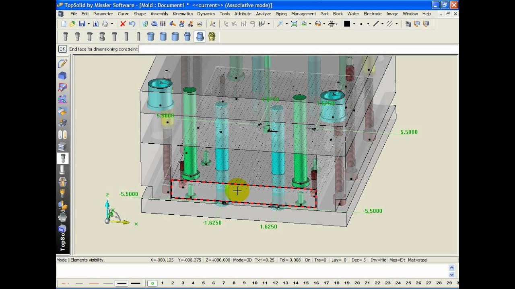Screen dimensions: 515x289
Task: Toggle Inv=Hid setting in status bar
Action: point(379,260)
